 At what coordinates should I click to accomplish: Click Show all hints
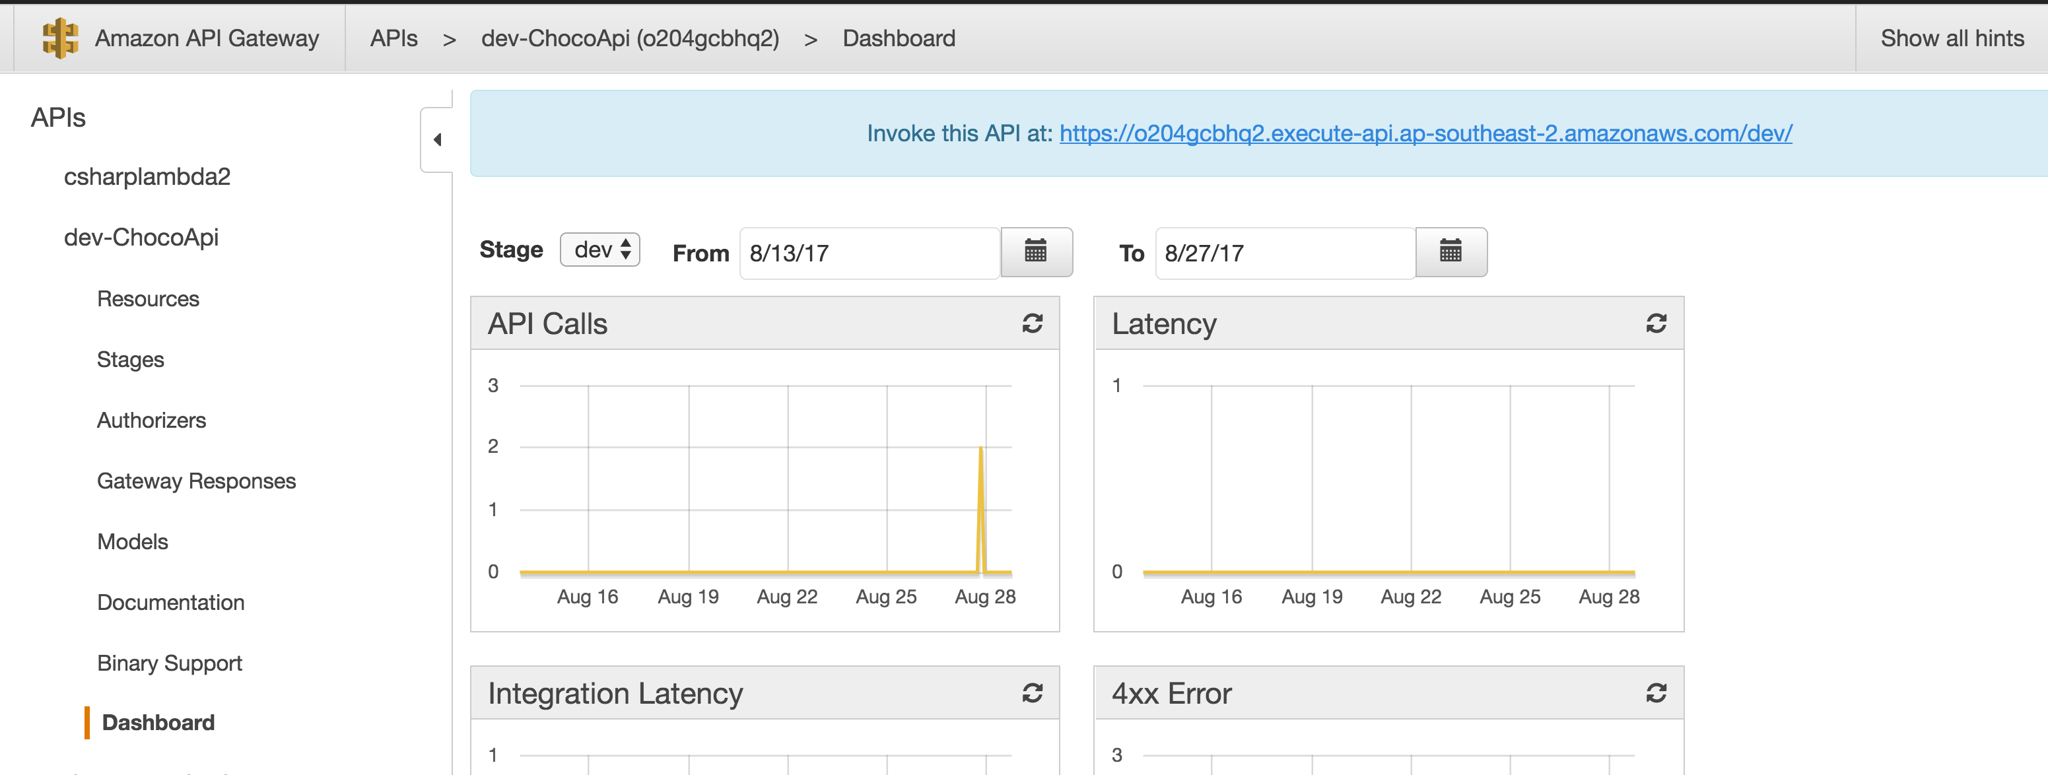pos(1952,38)
